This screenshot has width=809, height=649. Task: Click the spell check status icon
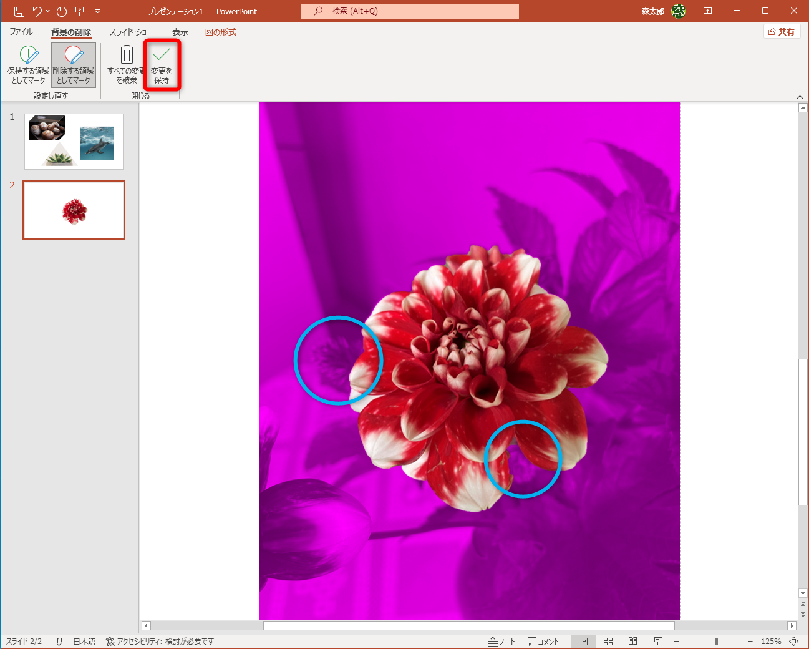(x=58, y=642)
